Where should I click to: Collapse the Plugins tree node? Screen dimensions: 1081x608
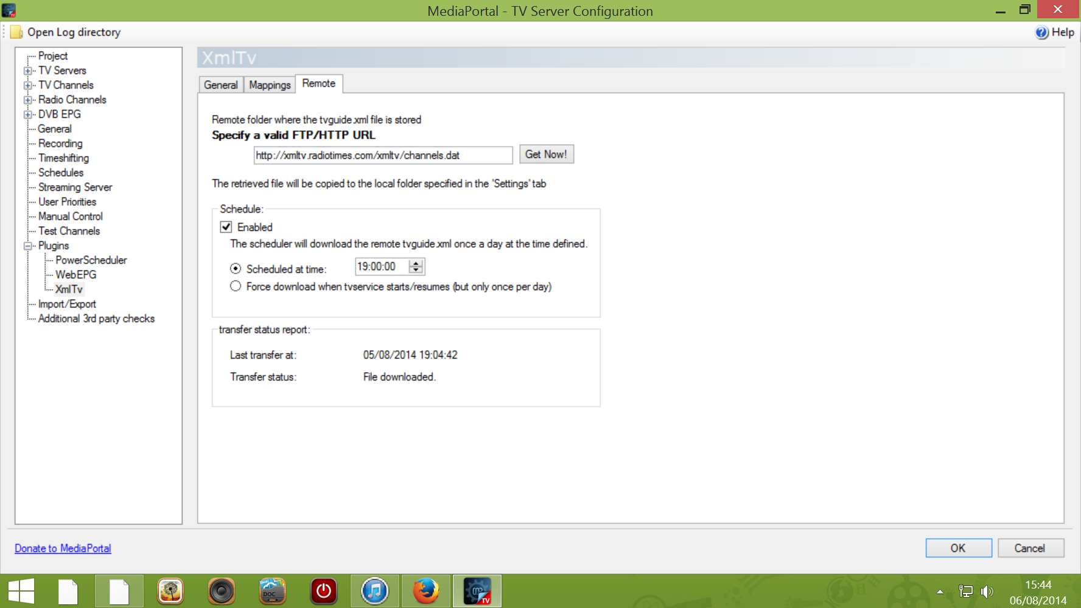click(27, 246)
